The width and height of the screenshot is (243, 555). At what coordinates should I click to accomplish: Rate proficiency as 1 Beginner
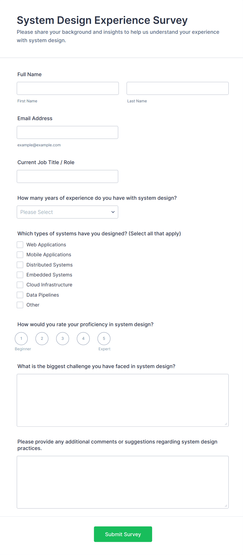pyautogui.click(x=21, y=339)
